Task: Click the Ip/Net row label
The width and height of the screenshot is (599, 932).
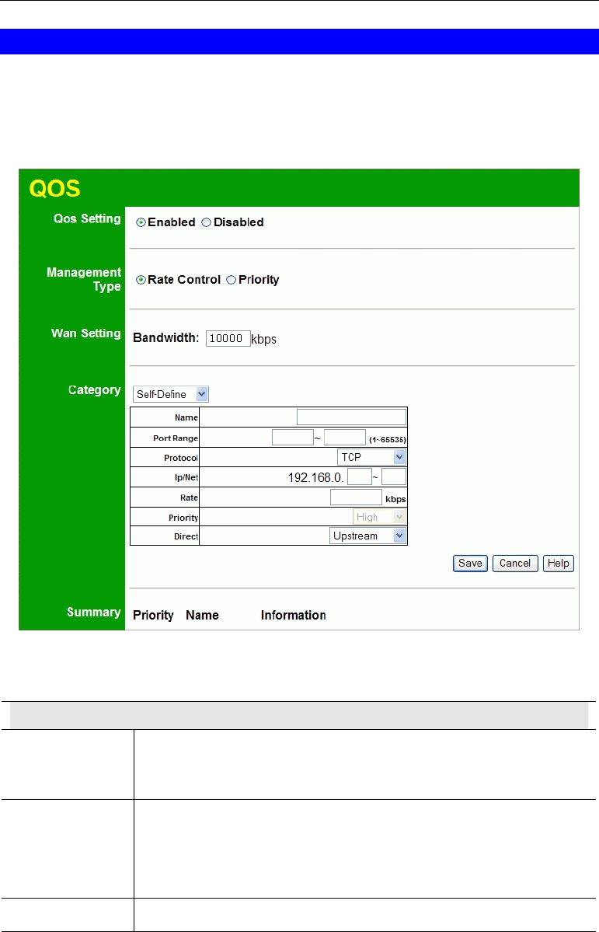Action: tap(186, 478)
